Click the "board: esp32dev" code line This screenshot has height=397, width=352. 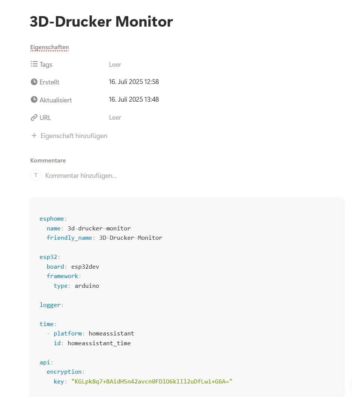[73, 267]
